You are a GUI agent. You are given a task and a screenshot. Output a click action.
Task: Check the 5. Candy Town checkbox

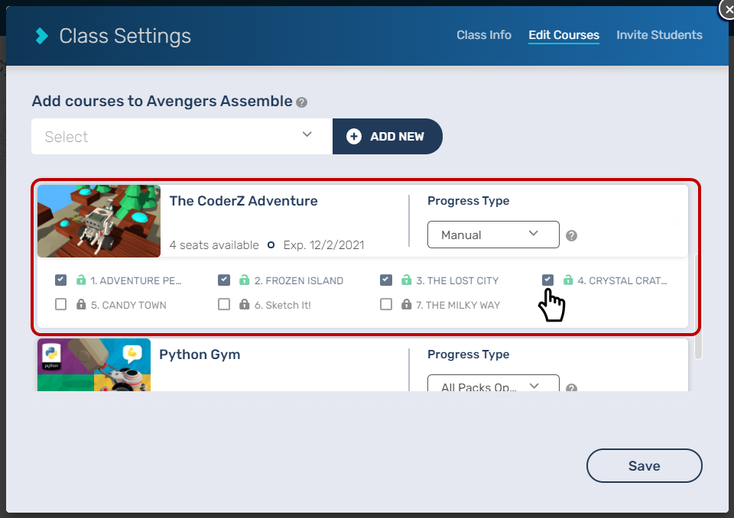click(61, 304)
